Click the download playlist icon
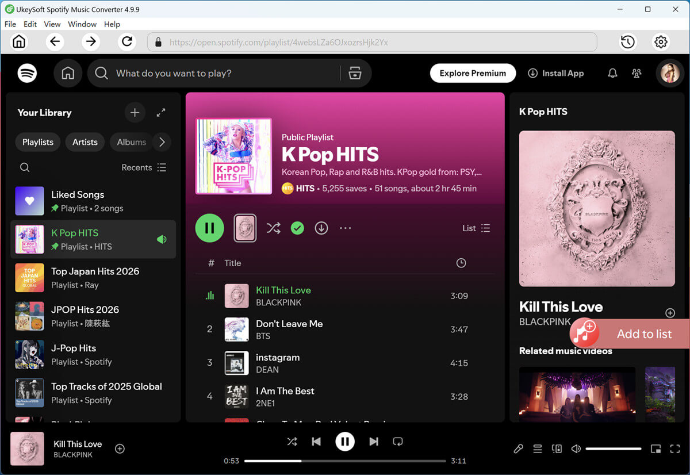This screenshot has width=690, height=475. (x=321, y=228)
